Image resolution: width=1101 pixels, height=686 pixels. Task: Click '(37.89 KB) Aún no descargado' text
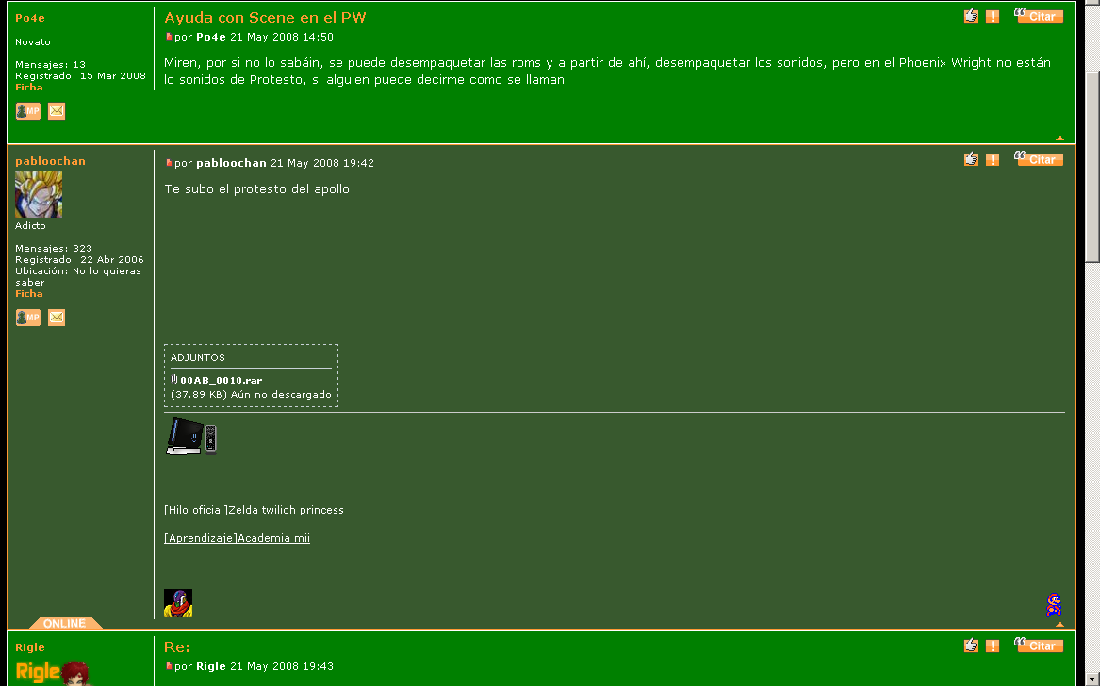point(251,395)
